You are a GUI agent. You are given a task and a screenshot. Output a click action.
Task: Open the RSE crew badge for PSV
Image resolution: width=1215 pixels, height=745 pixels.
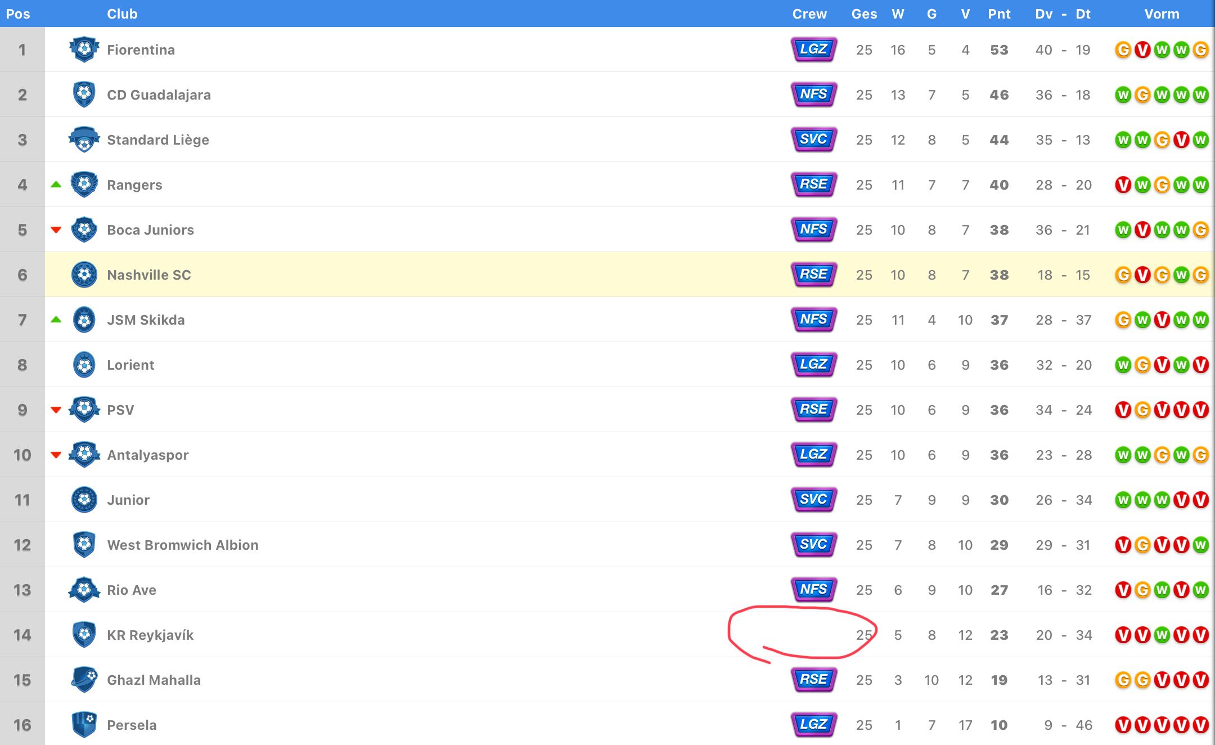point(814,410)
